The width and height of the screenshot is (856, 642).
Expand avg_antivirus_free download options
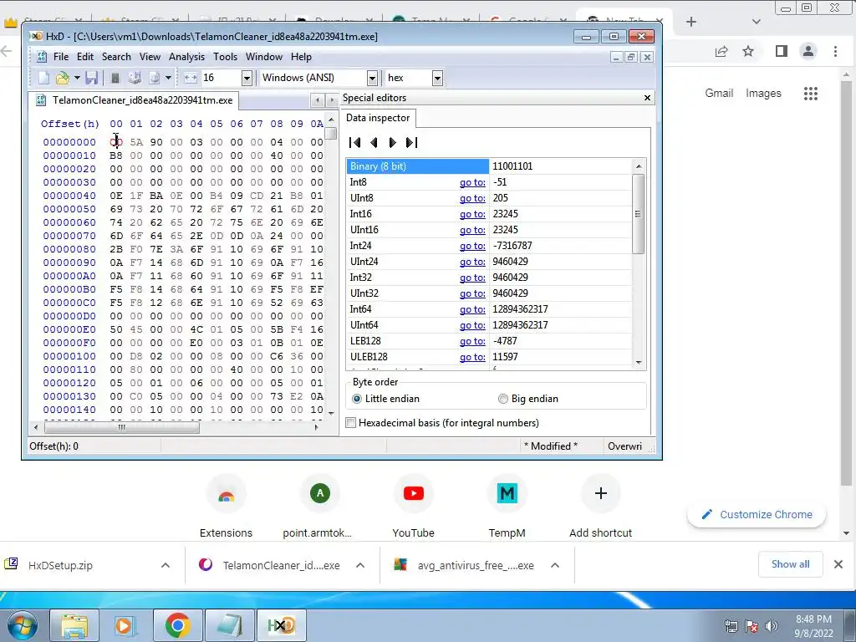click(555, 566)
